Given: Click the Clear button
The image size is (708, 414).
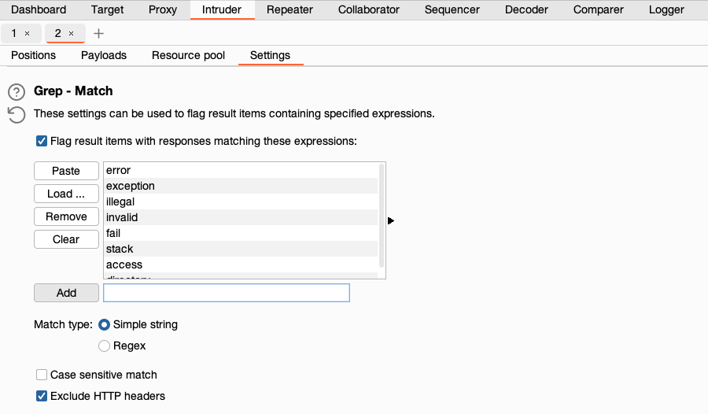Looking at the screenshot, I should [66, 239].
